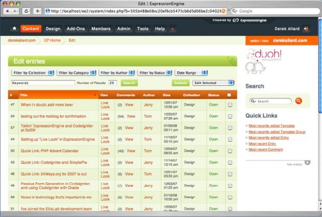
Task: Check the box for the 24Ways.org entry
Action: click(x=230, y=174)
